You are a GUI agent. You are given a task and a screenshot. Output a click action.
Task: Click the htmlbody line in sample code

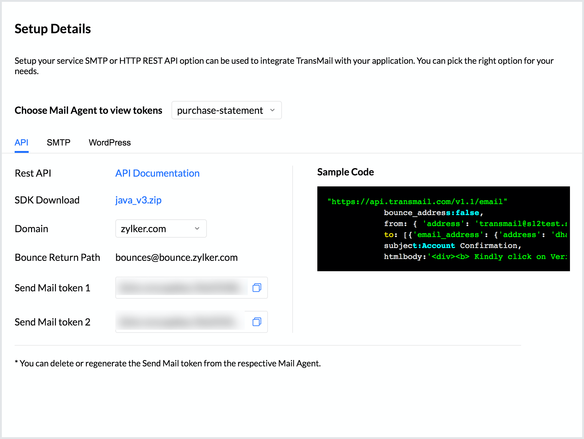click(x=475, y=257)
